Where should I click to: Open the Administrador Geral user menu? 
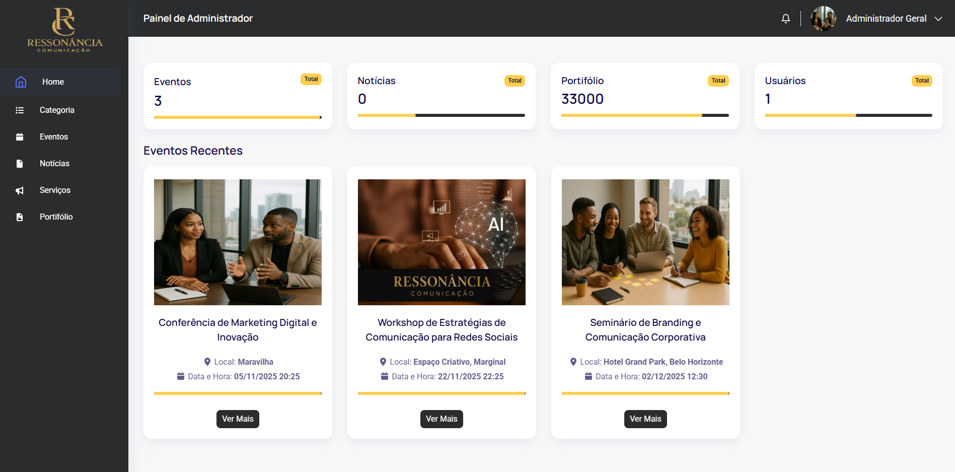coord(886,19)
